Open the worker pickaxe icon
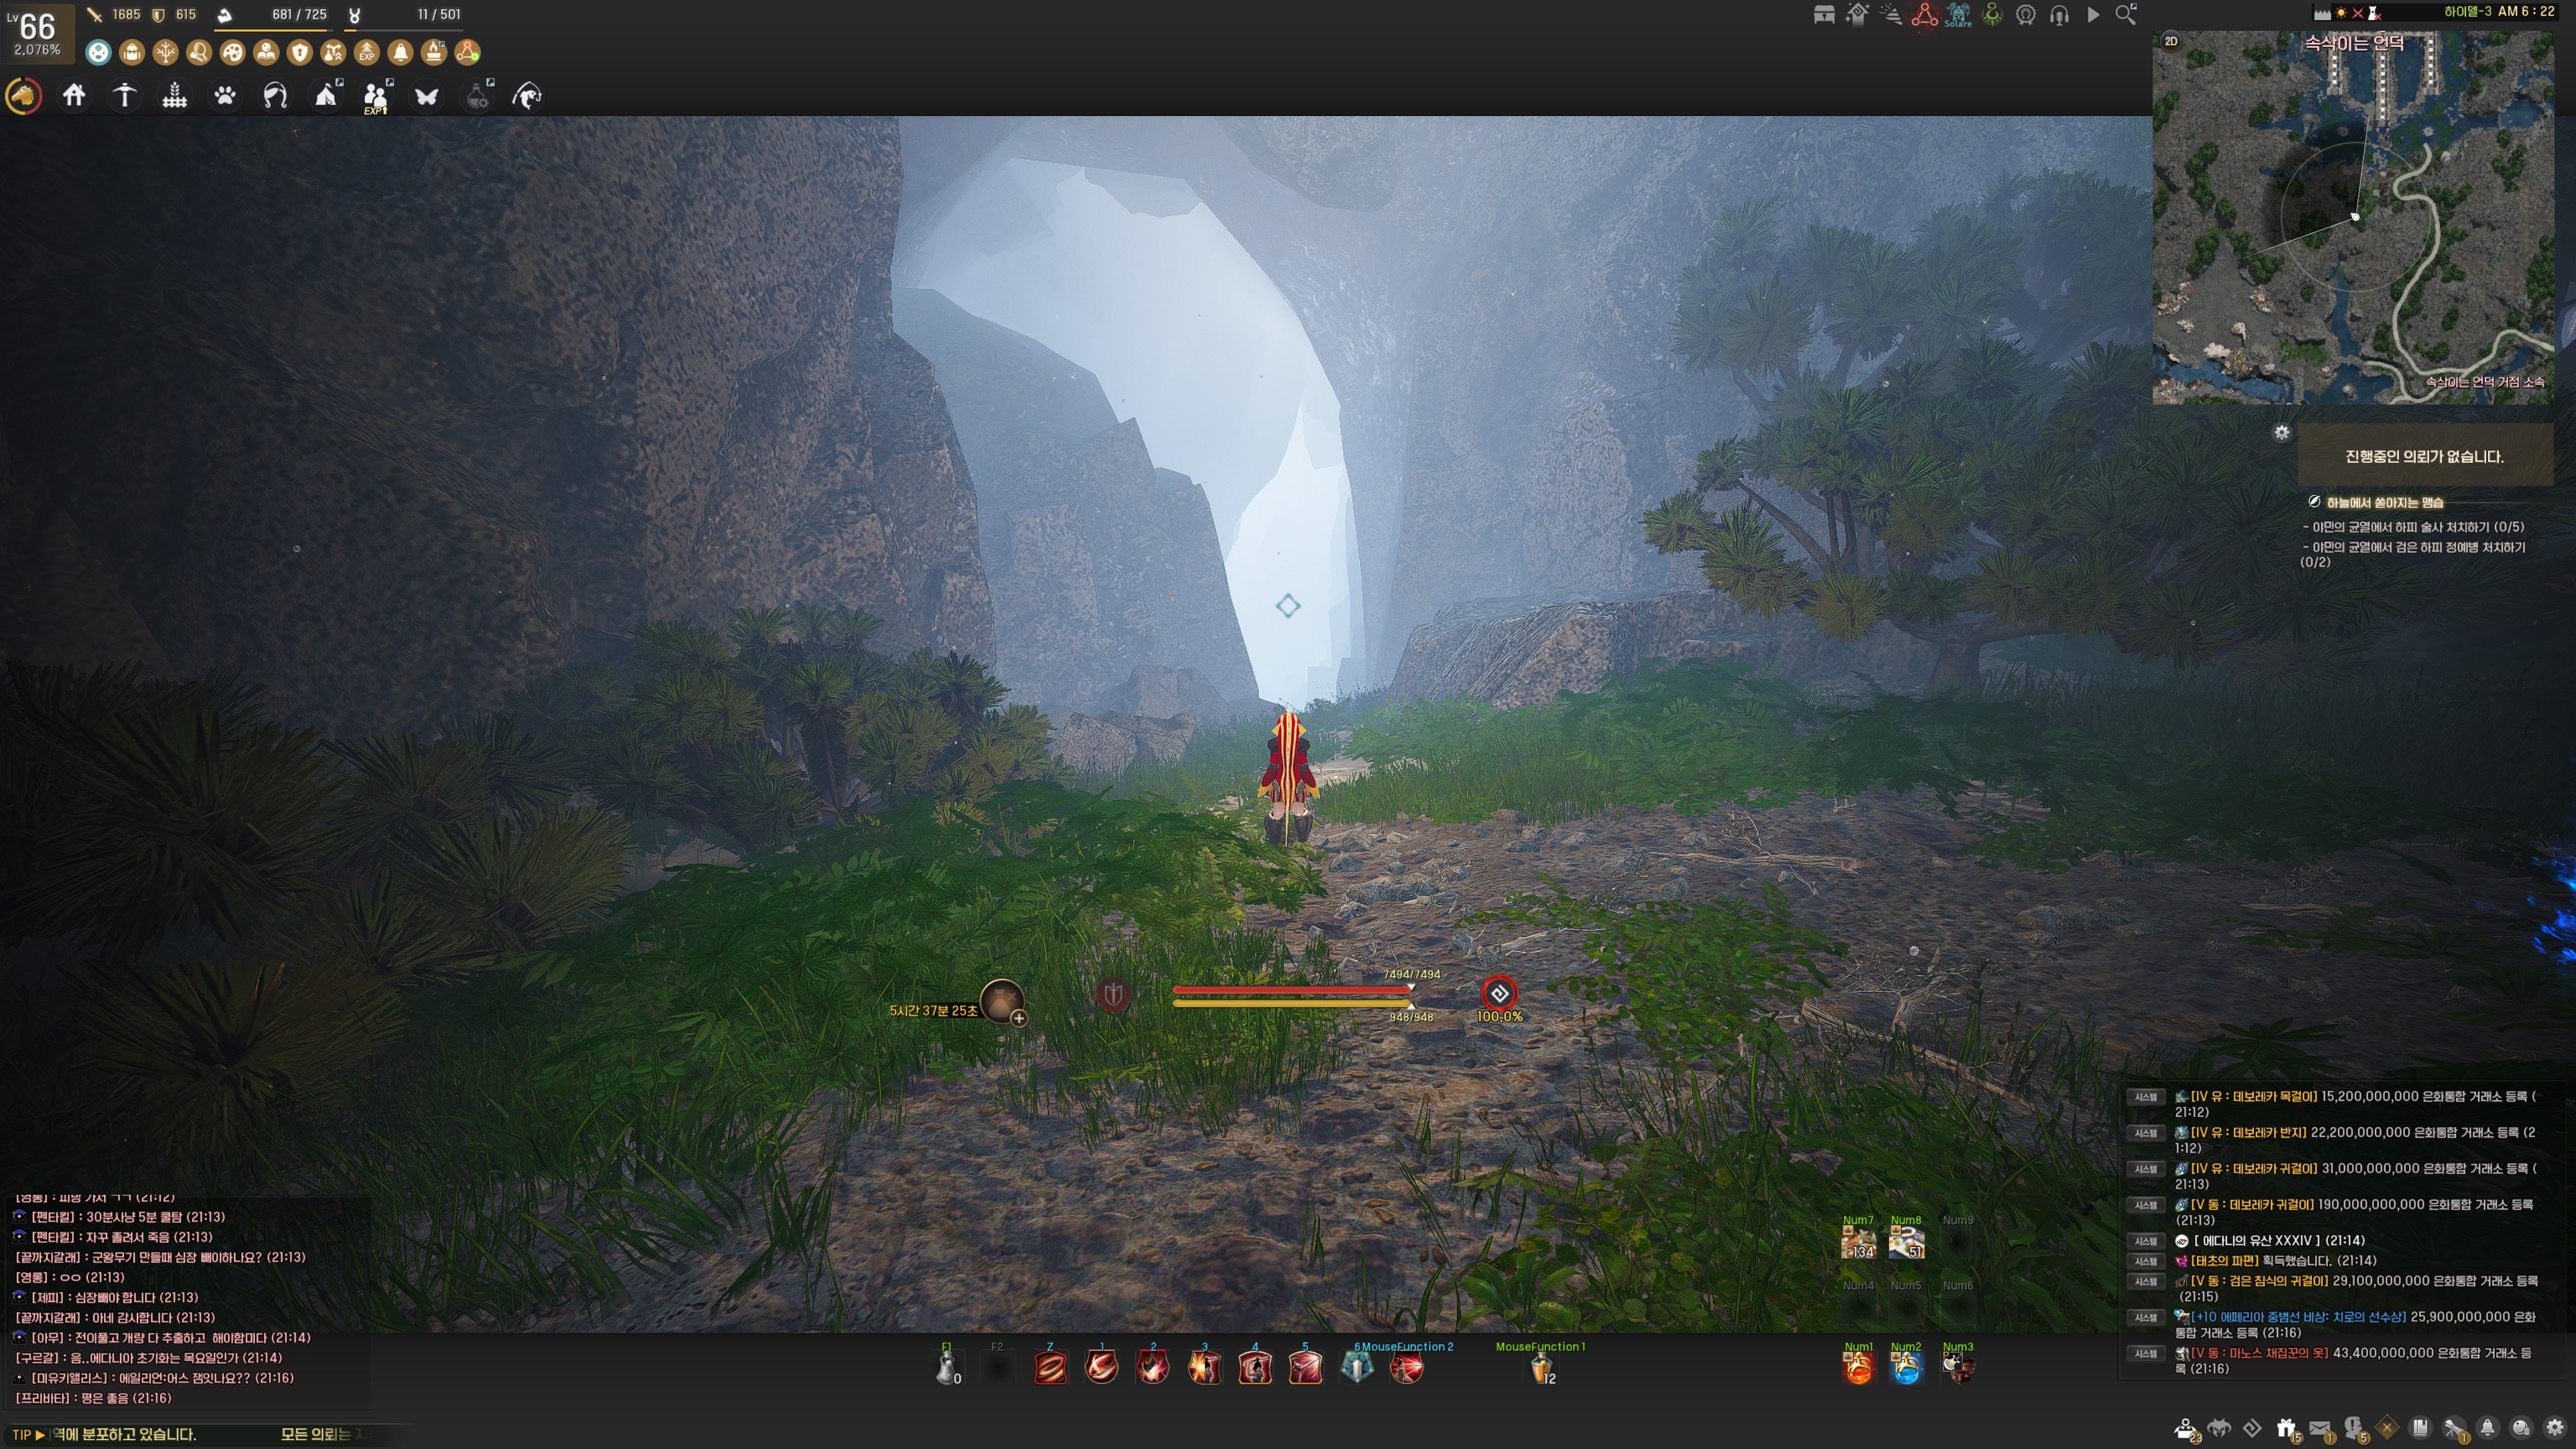This screenshot has height=1449, width=2576. point(124,96)
